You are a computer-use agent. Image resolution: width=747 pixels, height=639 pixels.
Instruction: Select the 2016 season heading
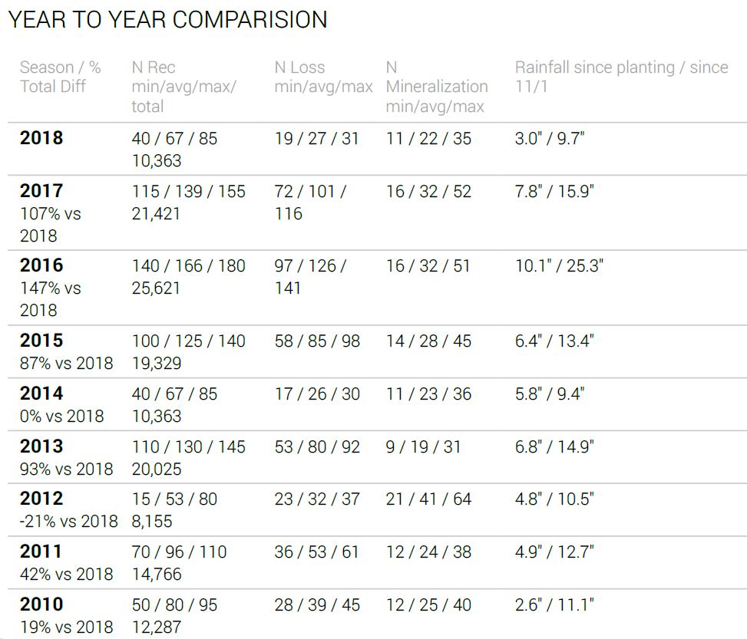tap(41, 265)
